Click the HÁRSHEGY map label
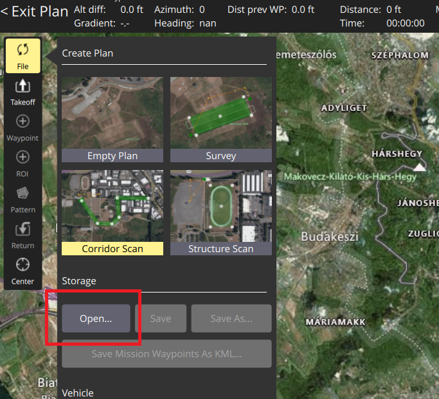 coord(397,154)
